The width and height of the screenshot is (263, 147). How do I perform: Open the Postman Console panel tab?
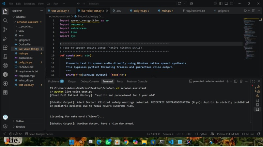click(x=137, y=81)
